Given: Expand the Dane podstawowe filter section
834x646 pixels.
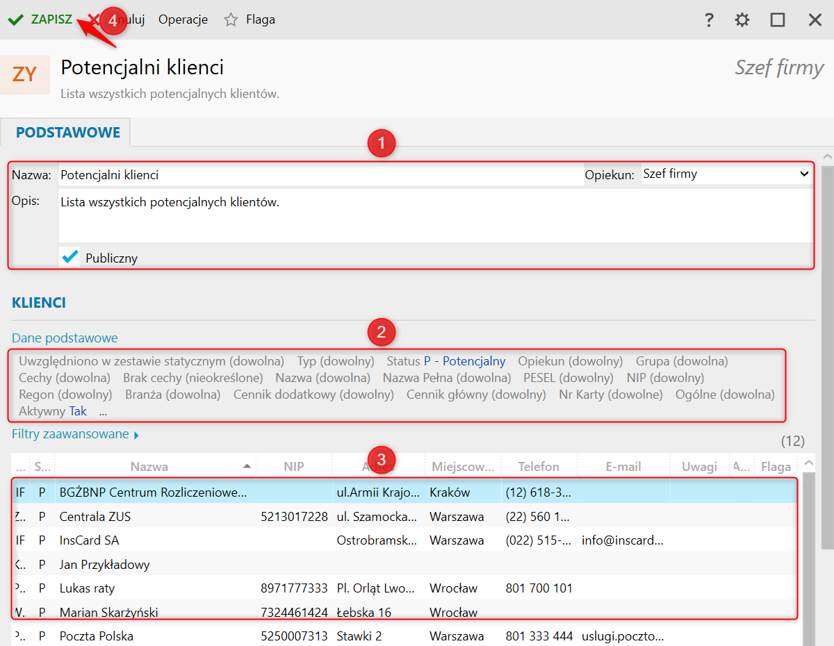Looking at the screenshot, I should [65, 338].
